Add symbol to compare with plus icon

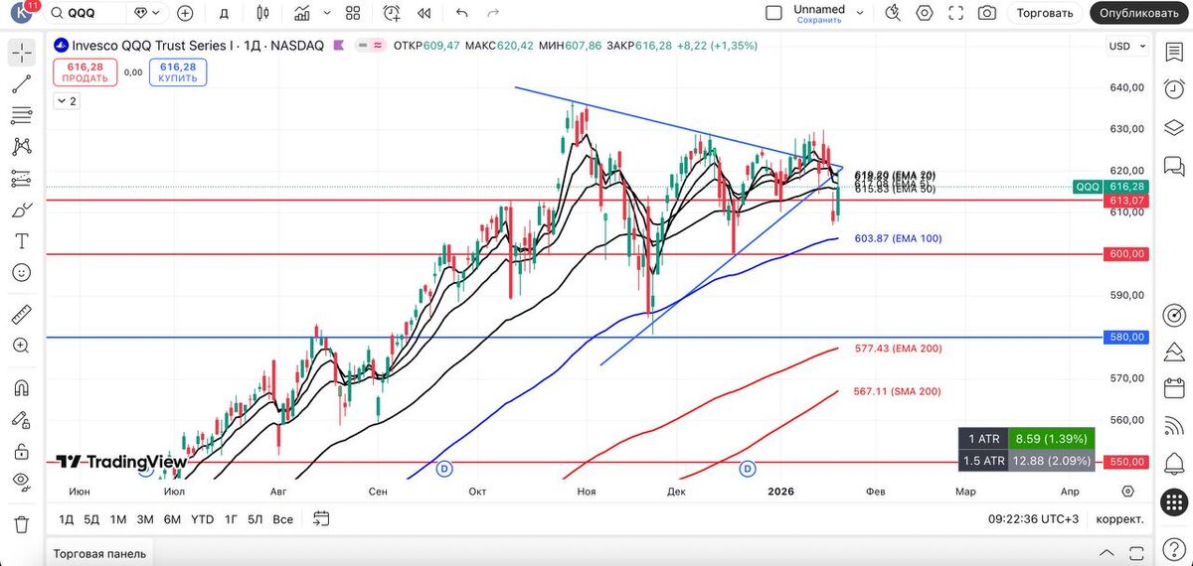click(185, 13)
